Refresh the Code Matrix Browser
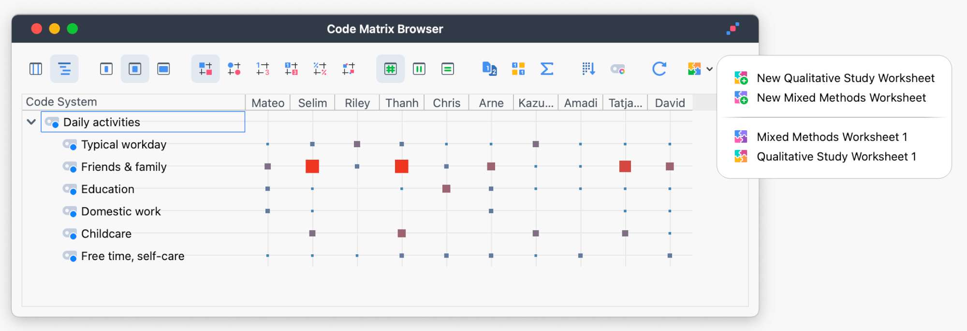Screen dimensions: 967x331 point(659,69)
